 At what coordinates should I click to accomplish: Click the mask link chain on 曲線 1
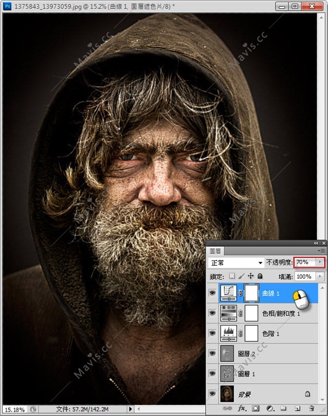pos(241,293)
